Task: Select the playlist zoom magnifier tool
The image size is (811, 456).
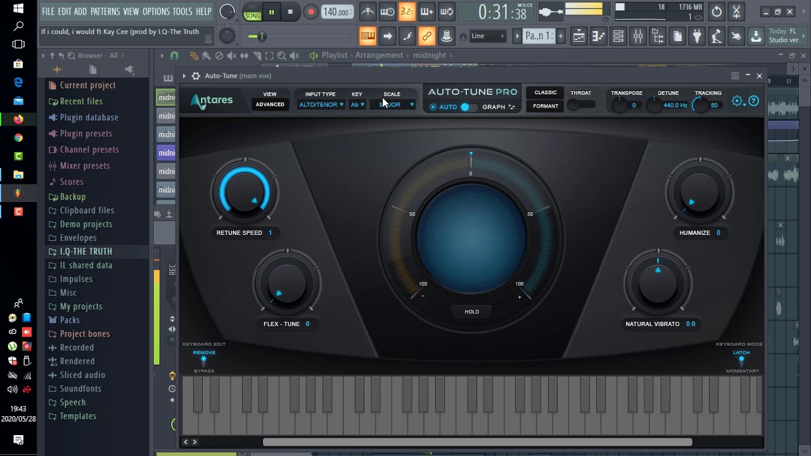Action: coord(281,56)
